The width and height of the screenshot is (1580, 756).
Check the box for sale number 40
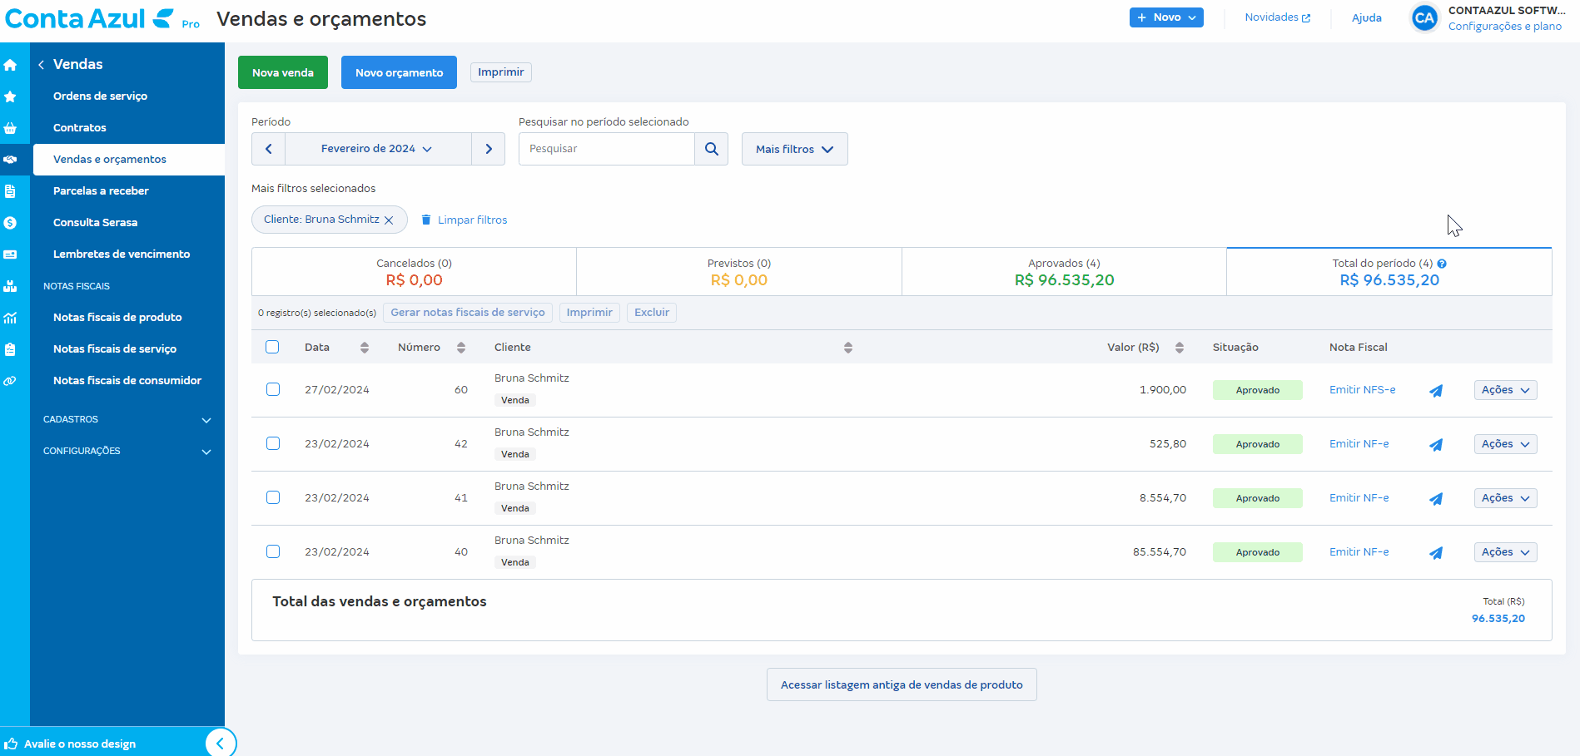pyautogui.click(x=273, y=551)
